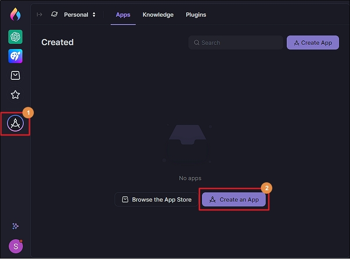Switch to the Plugins tab
The width and height of the screenshot is (350, 259).
pyautogui.click(x=196, y=15)
